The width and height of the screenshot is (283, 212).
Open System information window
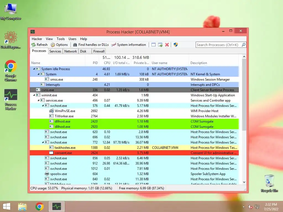point(129,45)
